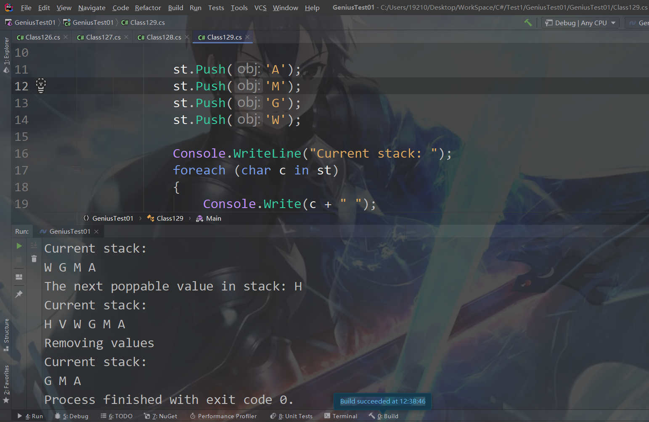Image resolution: width=649 pixels, height=422 pixels.
Task: Click the 'The next poppable value in stack: H' output line
Action: click(173, 286)
